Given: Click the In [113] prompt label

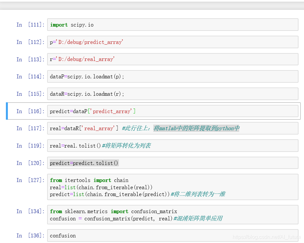Looking at the screenshot, I should pyautogui.click(x=30, y=59).
